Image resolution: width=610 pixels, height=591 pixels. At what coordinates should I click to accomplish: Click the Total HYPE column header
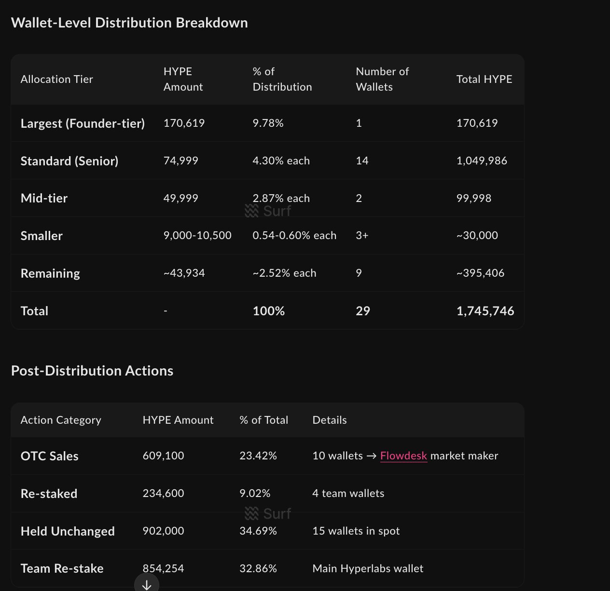click(x=484, y=79)
